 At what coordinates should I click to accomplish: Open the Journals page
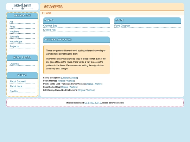point(14,36)
